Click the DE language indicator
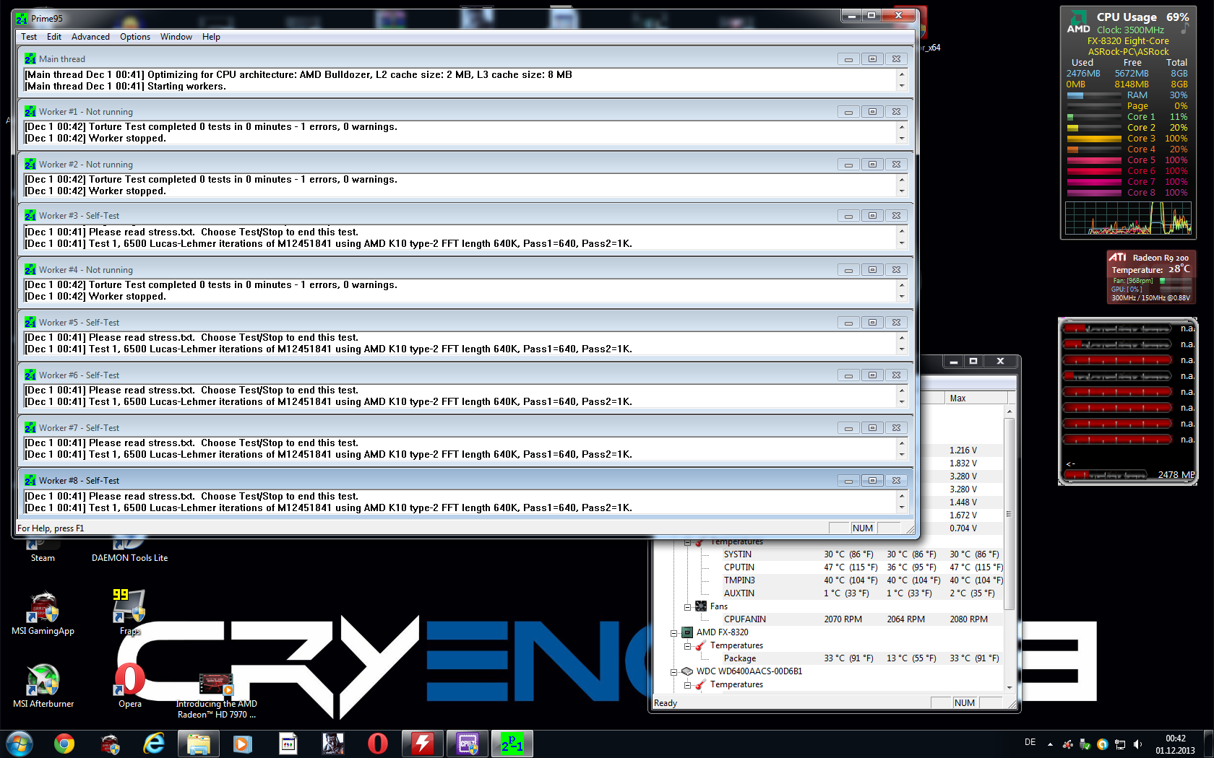Screen dimensions: 1214x758 point(1030,742)
